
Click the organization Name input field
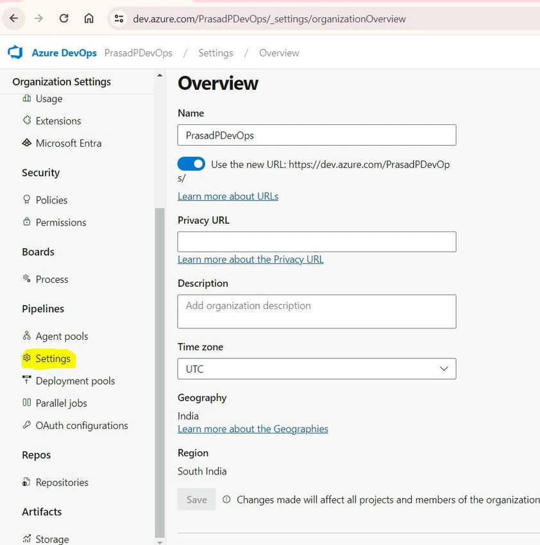pos(317,135)
